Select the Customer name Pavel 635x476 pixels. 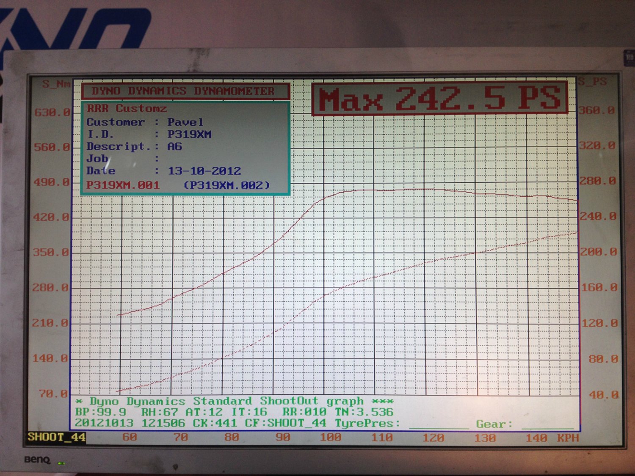[185, 122]
